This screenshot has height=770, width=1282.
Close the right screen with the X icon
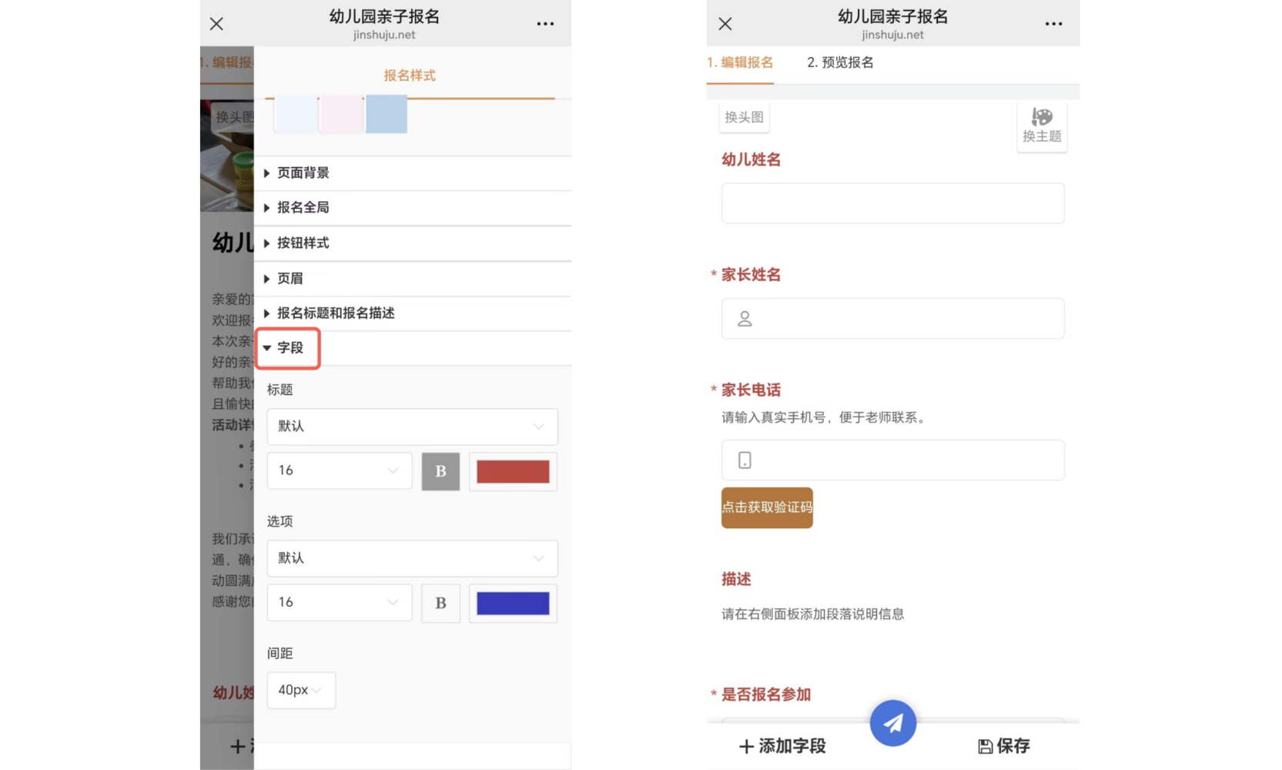(725, 24)
